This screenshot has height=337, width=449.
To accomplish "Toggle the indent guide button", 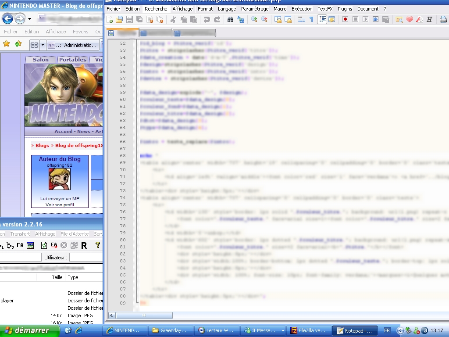I will pyautogui.click(x=322, y=19).
